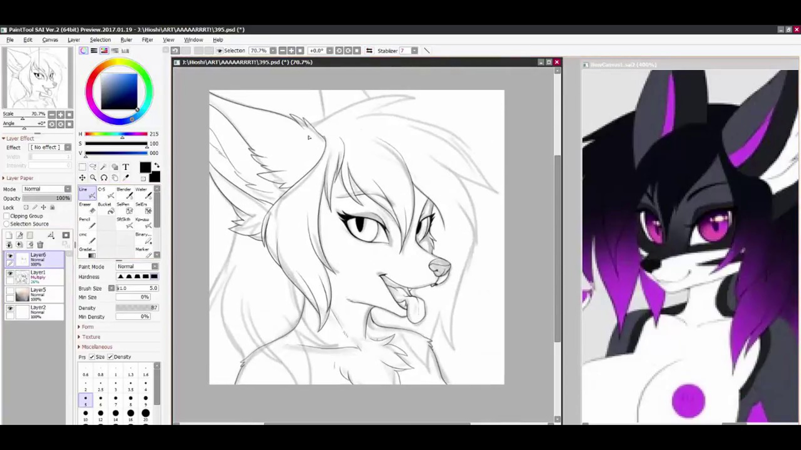This screenshot has height=450, width=801.
Task: Open the Paint Mode dropdown
Action: 137,266
